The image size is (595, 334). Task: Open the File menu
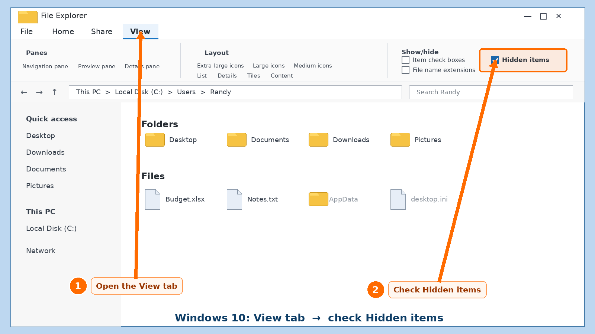tap(27, 32)
